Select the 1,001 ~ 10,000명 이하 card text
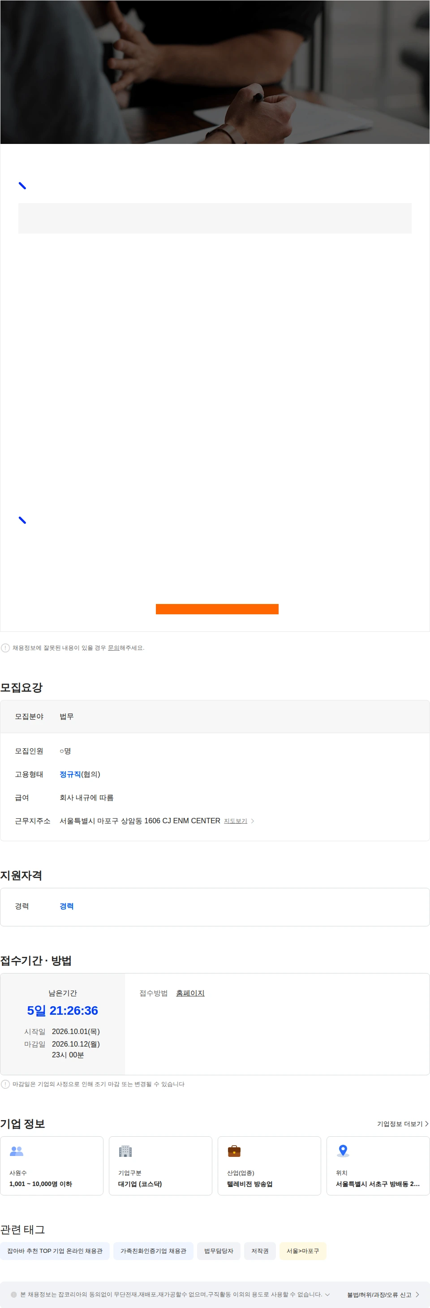The height and width of the screenshot is (1308, 430). (x=41, y=1184)
